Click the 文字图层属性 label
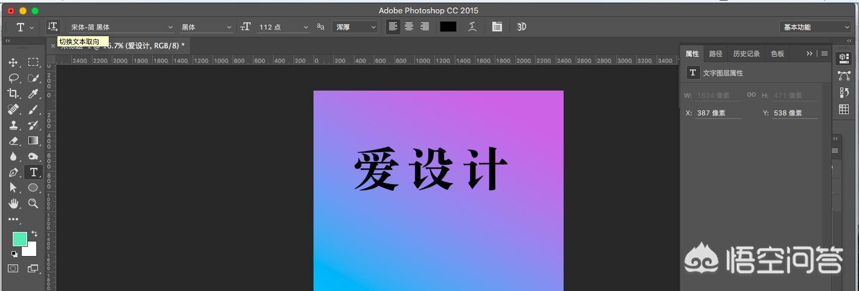This screenshot has width=859, height=291. pos(723,73)
